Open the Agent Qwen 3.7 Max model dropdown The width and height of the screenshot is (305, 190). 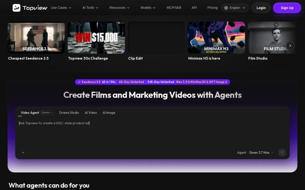tap(255, 153)
